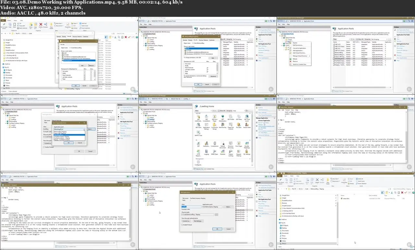Open Configuration Editor under Management
Viewport: 415px width, 250px height.
pyautogui.click(x=198, y=164)
